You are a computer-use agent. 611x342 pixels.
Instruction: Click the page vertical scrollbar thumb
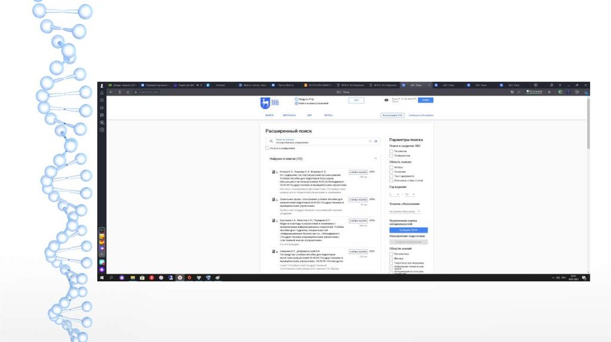point(588,123)
